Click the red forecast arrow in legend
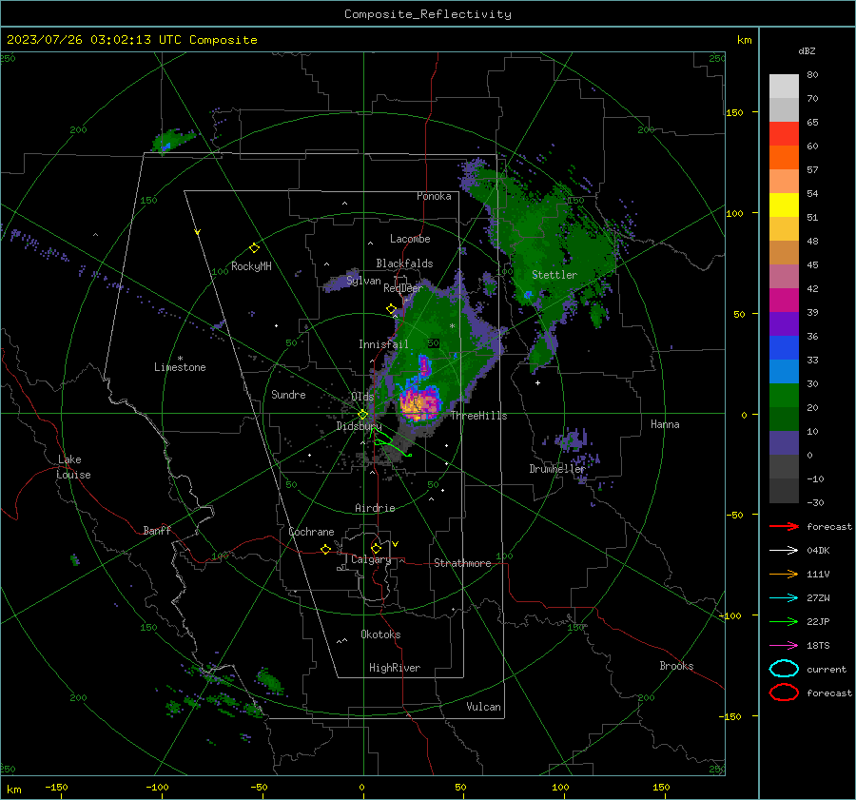The width and height of the screenshot is (856, 800). 784,526
